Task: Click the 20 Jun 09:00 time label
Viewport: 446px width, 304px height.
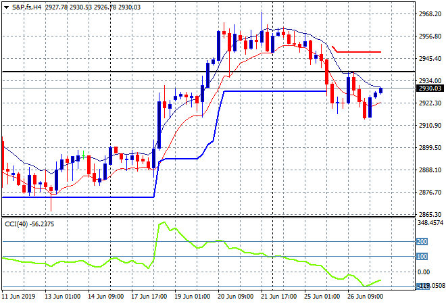Action: 236,297
